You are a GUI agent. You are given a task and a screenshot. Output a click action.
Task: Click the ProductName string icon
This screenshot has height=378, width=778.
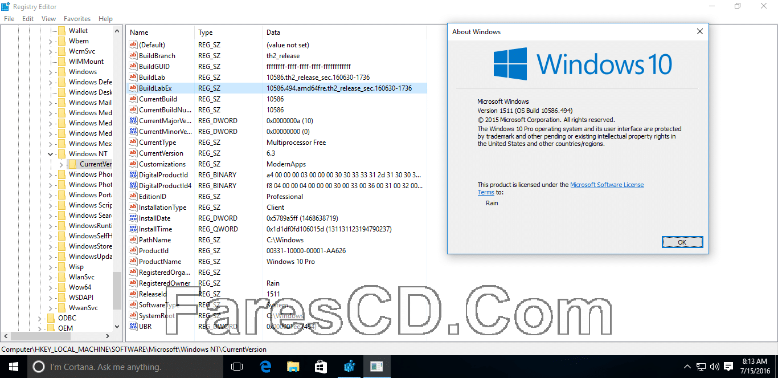pos(133,262)
